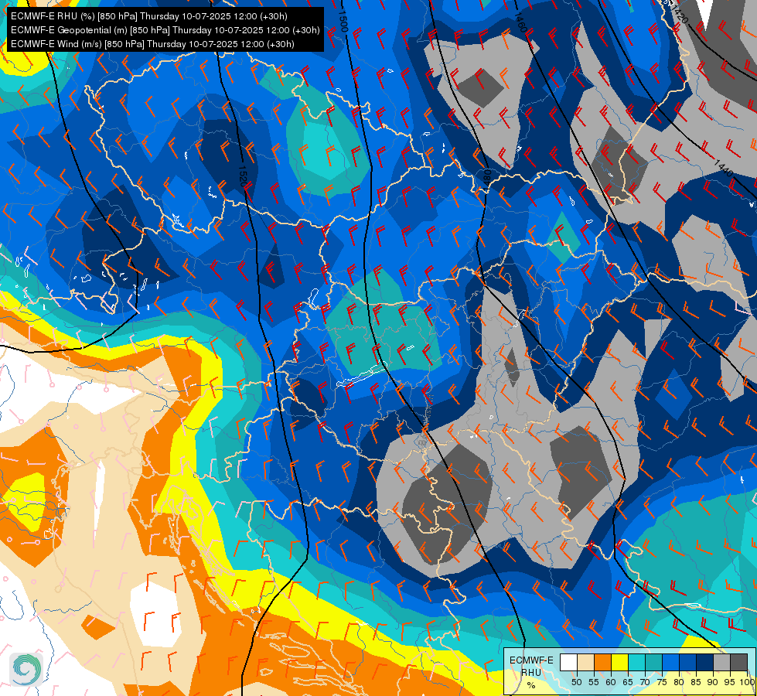Image resolution: width=757 pixels, height=696 pixels.
Task: Click the legend title ECMWF-E
Action: [531, 660]
